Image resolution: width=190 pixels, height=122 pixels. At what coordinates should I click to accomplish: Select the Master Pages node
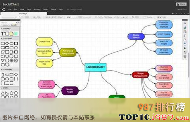coord(70,91)
